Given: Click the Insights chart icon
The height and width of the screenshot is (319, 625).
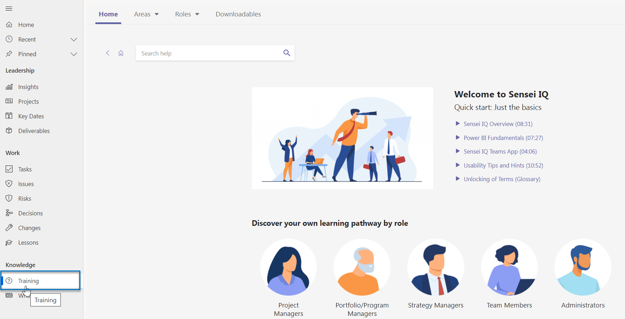Looking at the screenshot, I should tap(9, 87).
